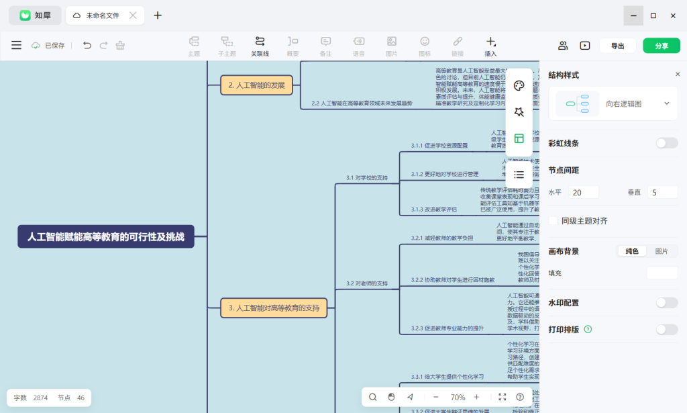687x413 pixels.
Task: Toggle watermark configuration (水印配置)
Action: (667, 303)
